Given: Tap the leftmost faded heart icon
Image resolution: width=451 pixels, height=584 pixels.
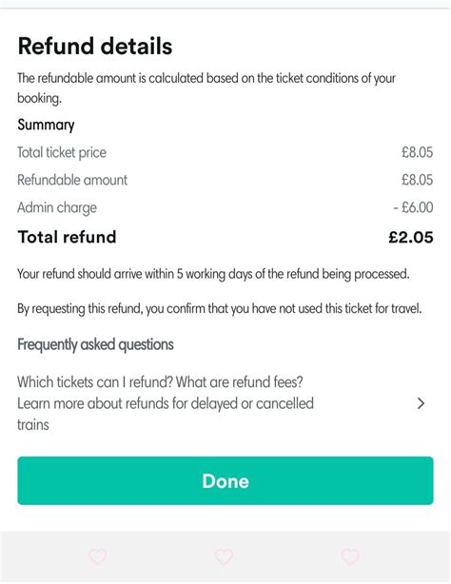Looking at the screenshot, I should (x=98, y=556).
